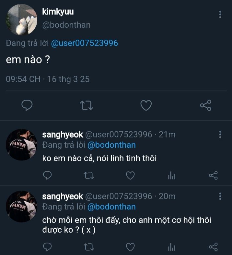Open more options for kimkyuu's tweet
The image size is (232, 255).
(x=220, y=14)
